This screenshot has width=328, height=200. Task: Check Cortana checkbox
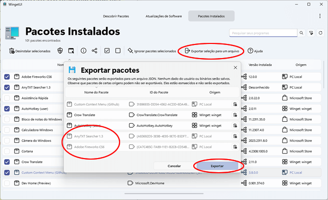[x=7, y=151]
